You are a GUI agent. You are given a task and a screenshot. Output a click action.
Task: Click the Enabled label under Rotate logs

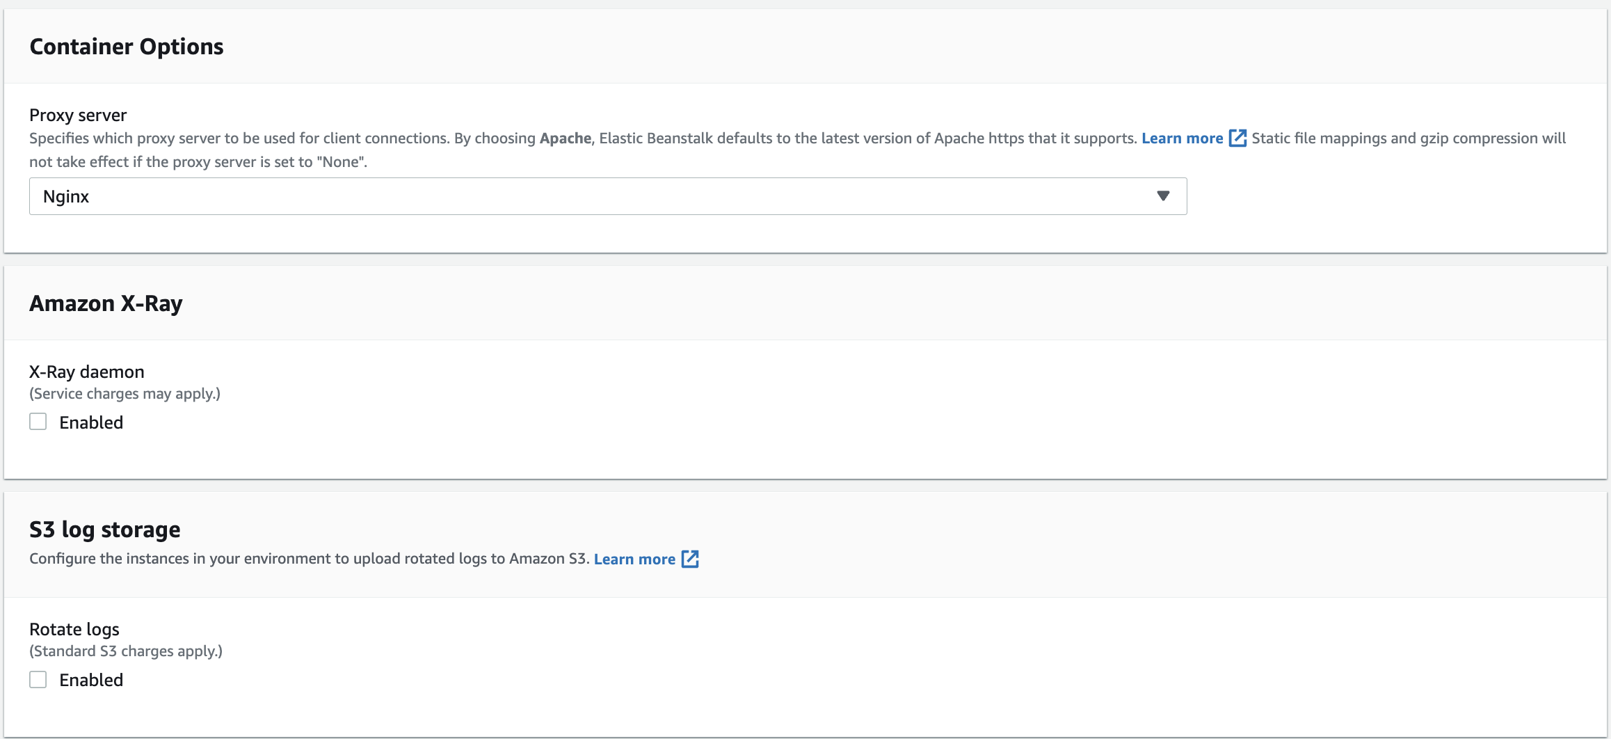[91, 680]
